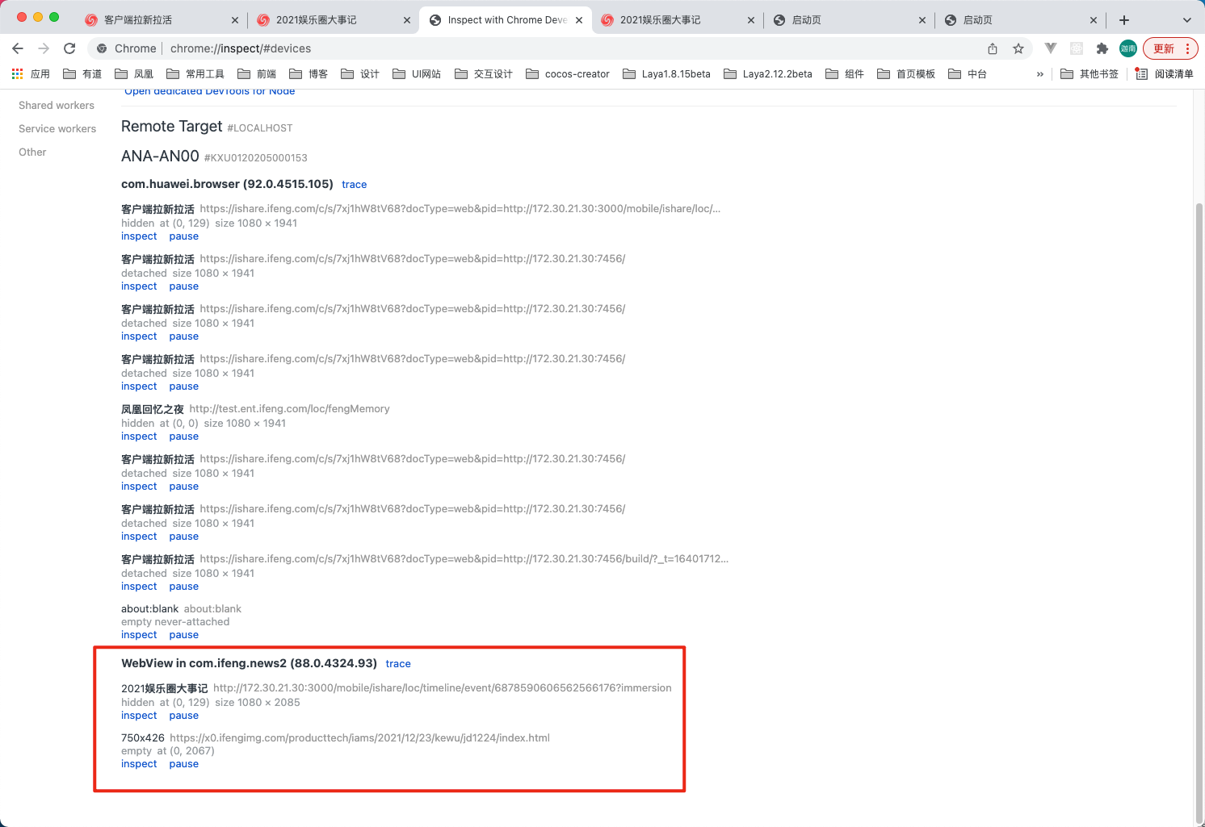The image size is (1205, 827).
Task: Click the page vertical scrollbar
Action: point(1199,512)
